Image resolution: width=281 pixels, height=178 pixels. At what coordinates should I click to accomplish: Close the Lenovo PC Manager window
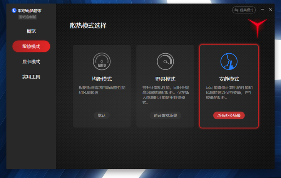(x=270, y=9)
